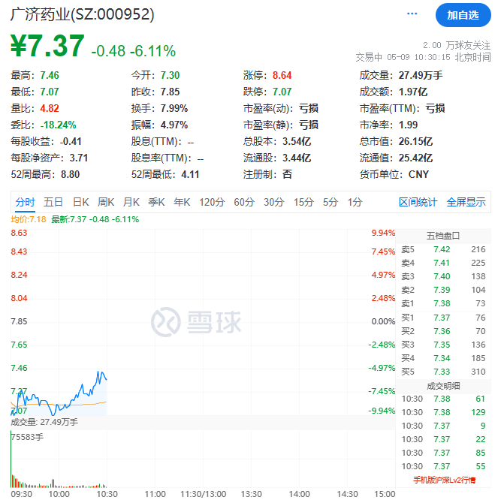
Task: Click the trade detail row with volume 85
Action: tap(443, 453)
